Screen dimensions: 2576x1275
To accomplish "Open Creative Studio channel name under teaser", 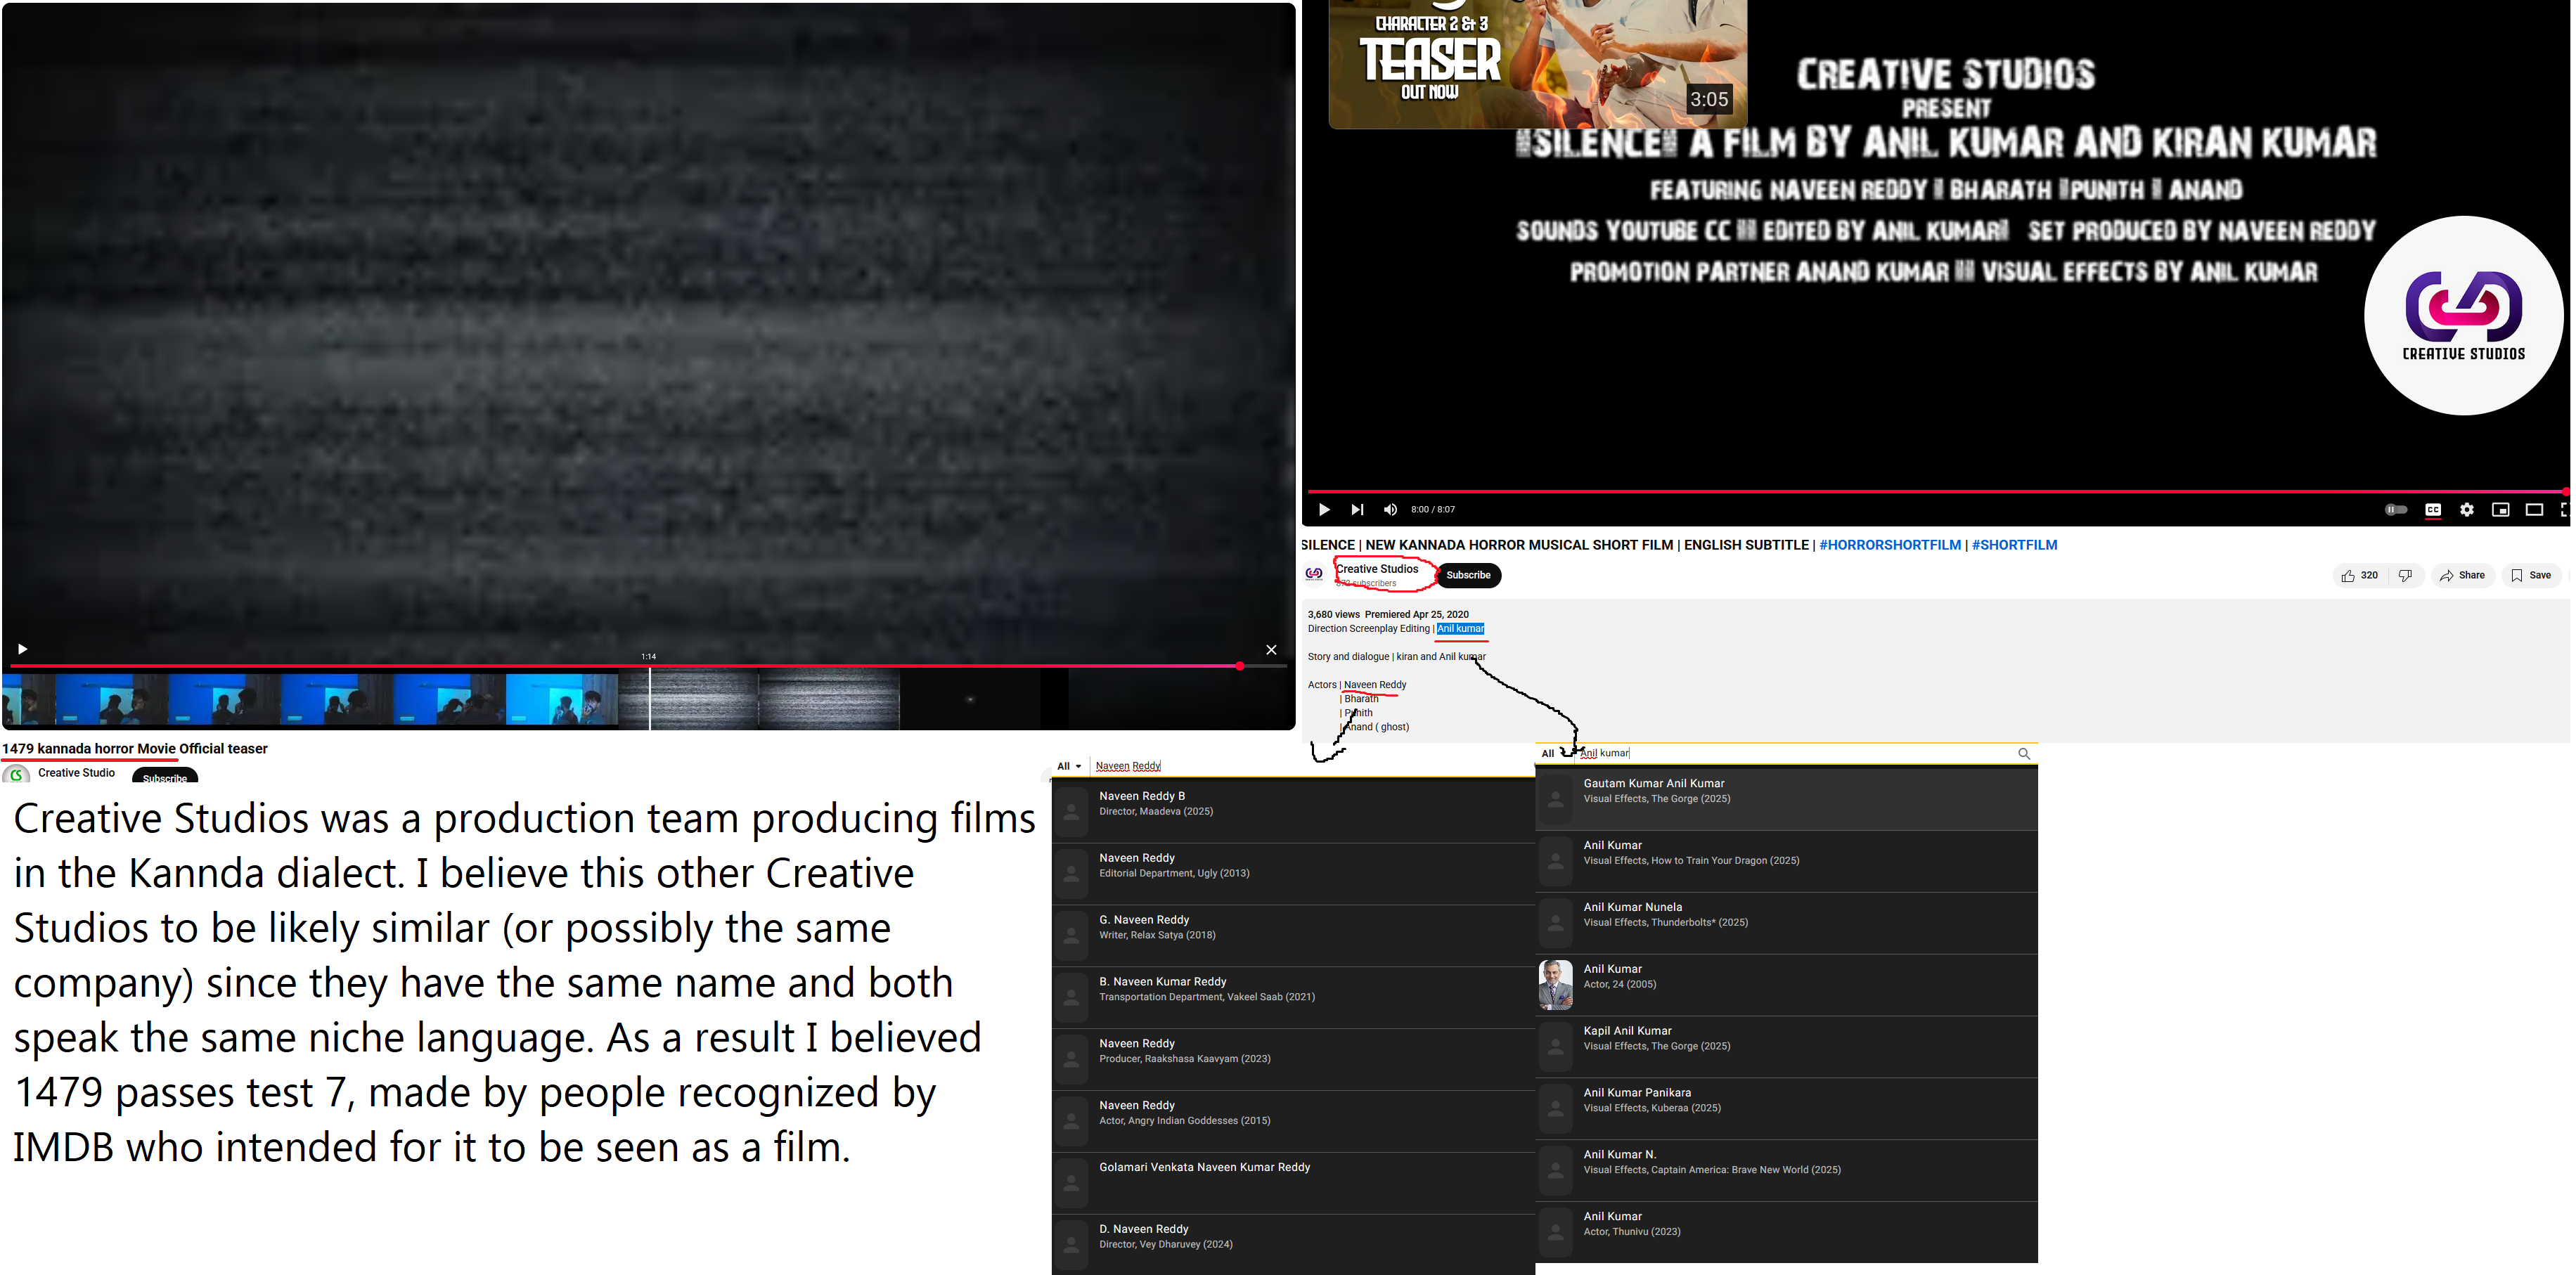I will (76, 773).
